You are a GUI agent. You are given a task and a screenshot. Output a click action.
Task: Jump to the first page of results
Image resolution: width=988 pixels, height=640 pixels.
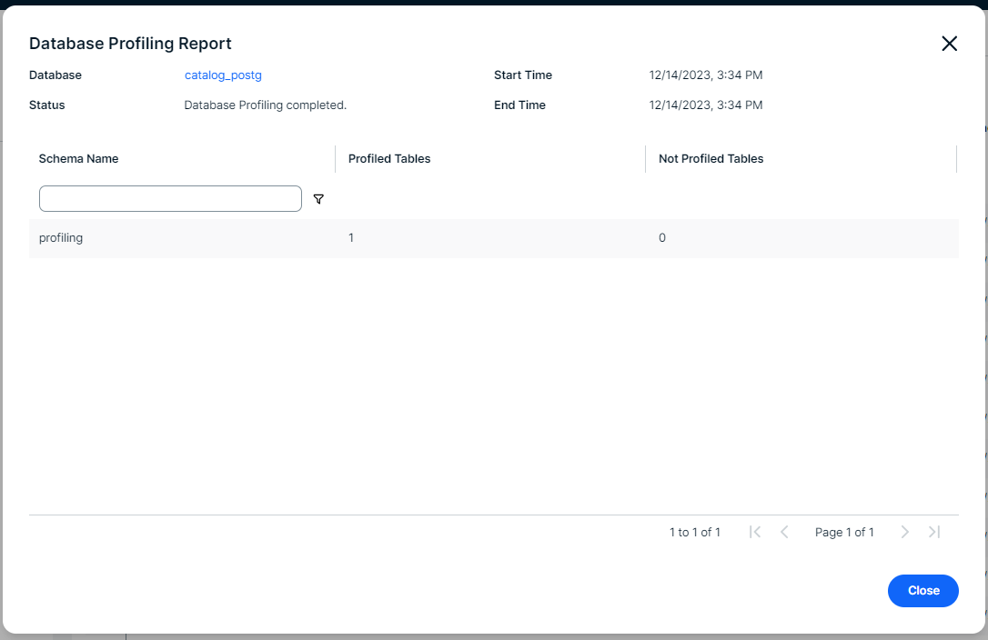tap(755, 532)
